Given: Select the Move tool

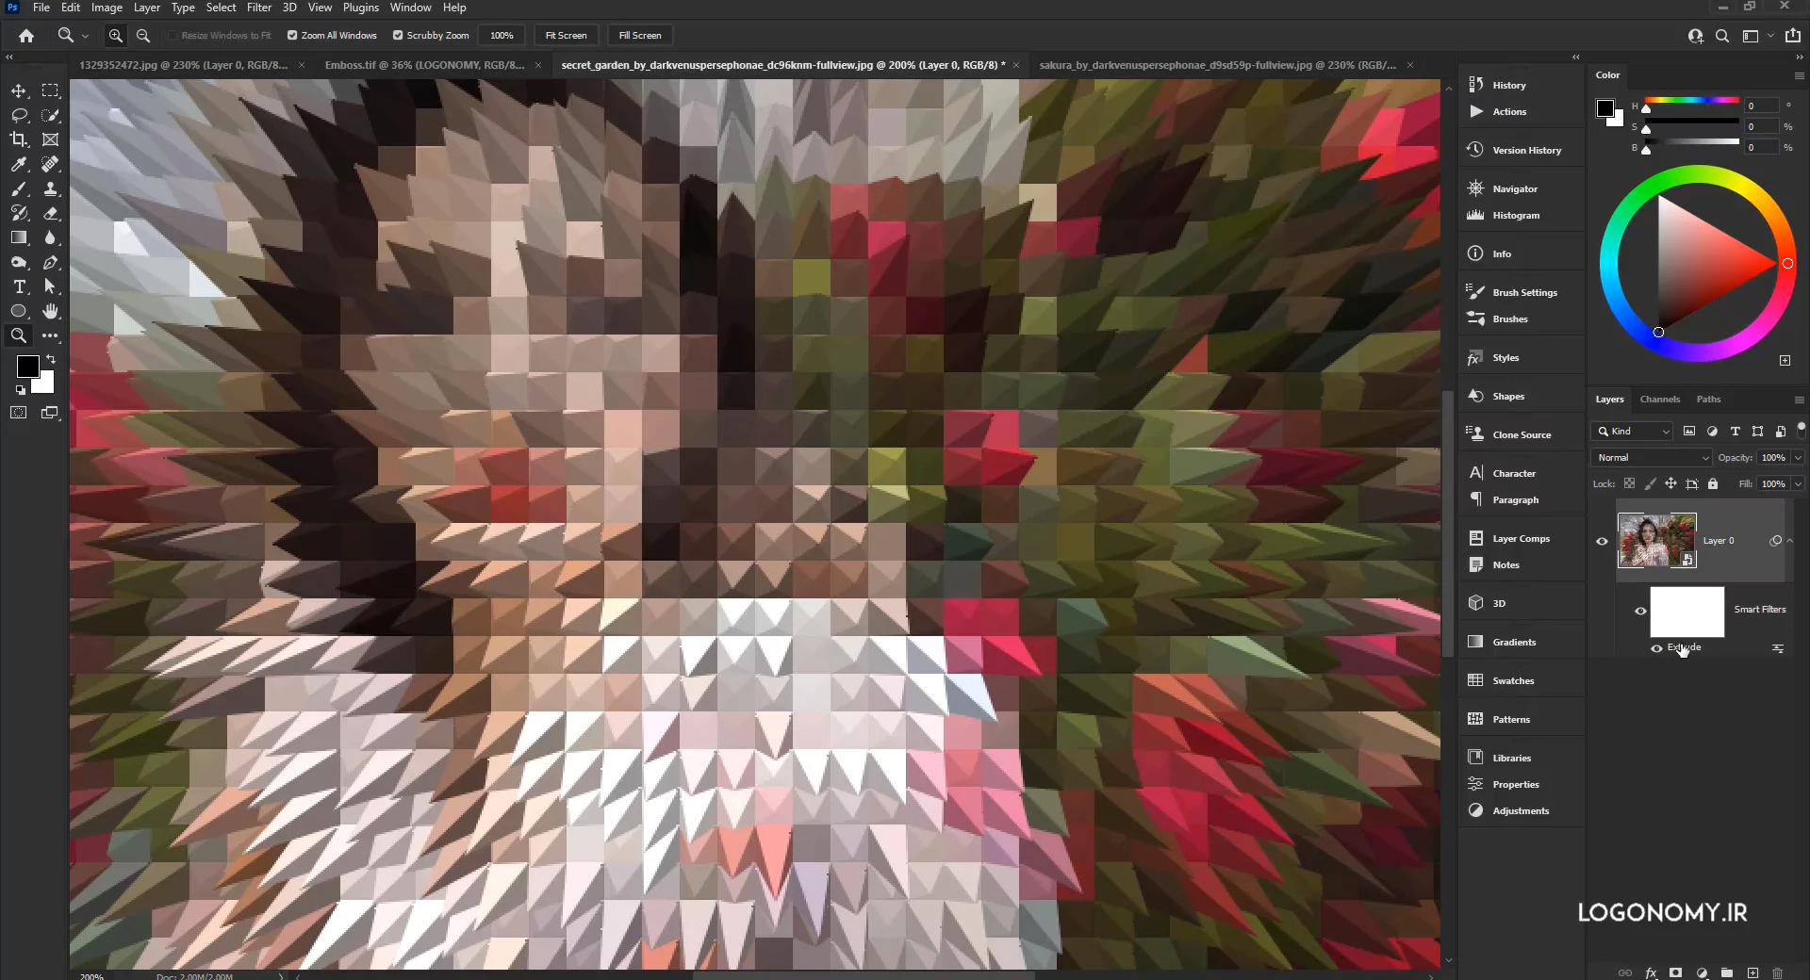Looking at the screenshot, I should 19,90.
